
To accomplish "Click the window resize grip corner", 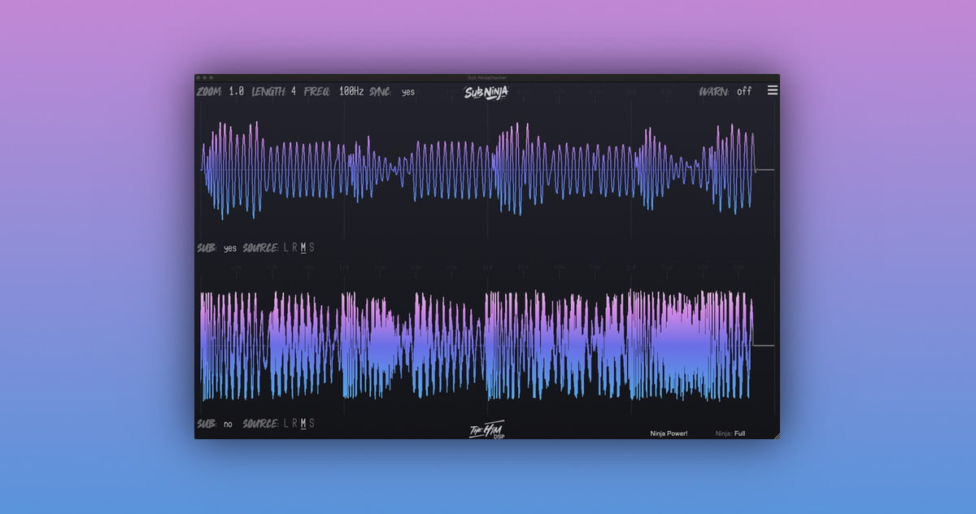I will pyautogui.click(x=776, y=436).
